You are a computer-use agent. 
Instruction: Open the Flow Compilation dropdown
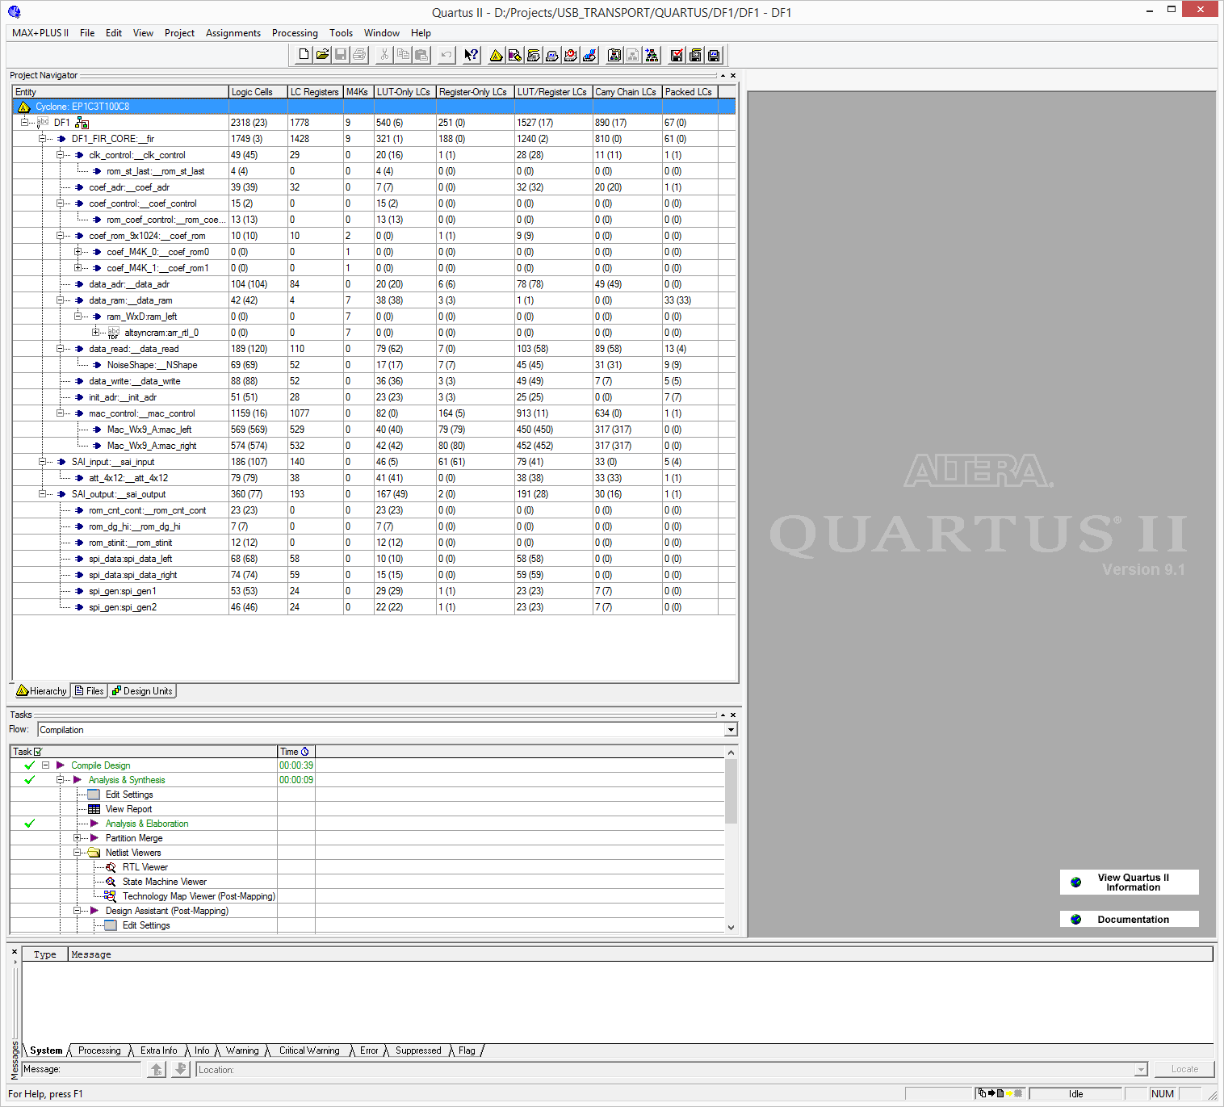731,730
